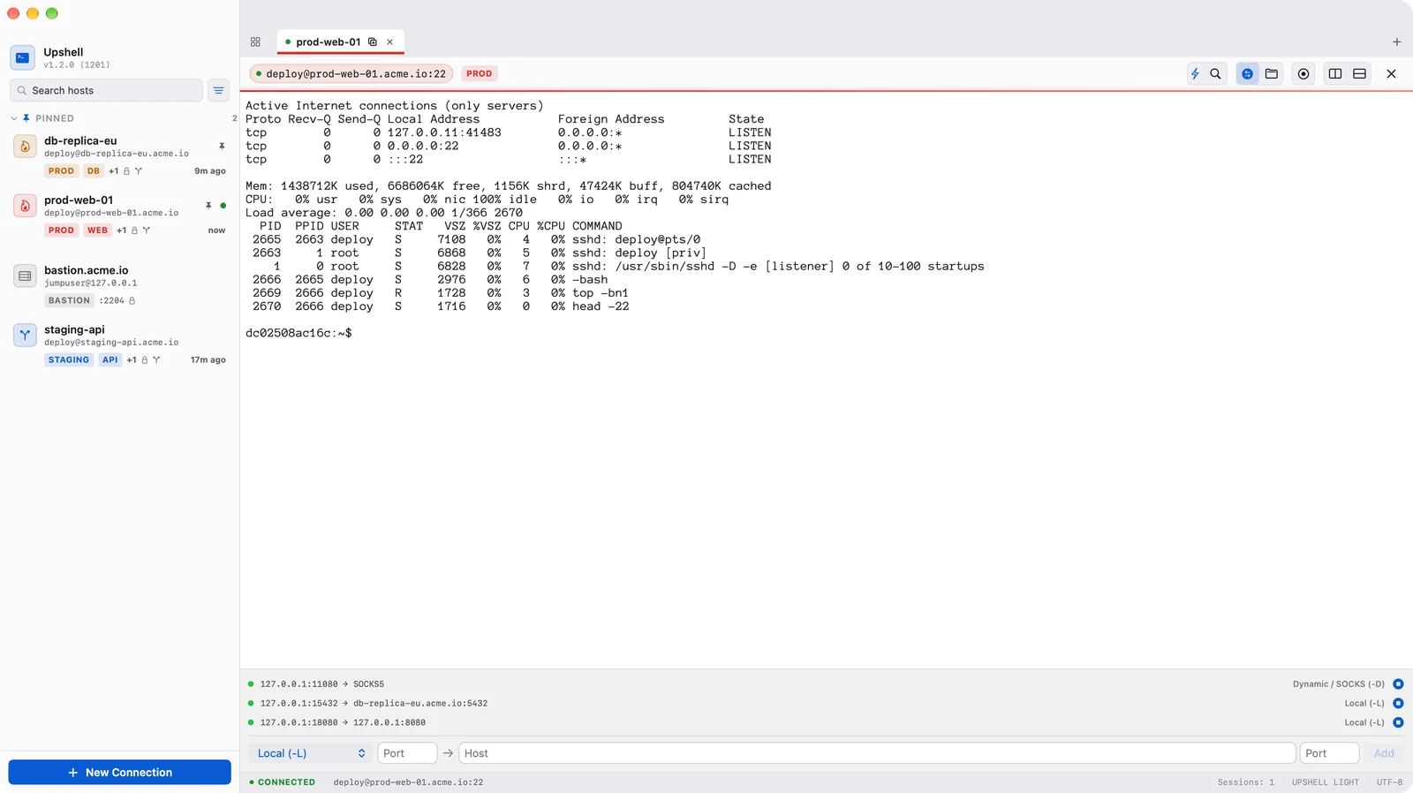
Task: Open terminal search with the magnifier icon
Action: pyautogui.click(x=1215, y=74)
